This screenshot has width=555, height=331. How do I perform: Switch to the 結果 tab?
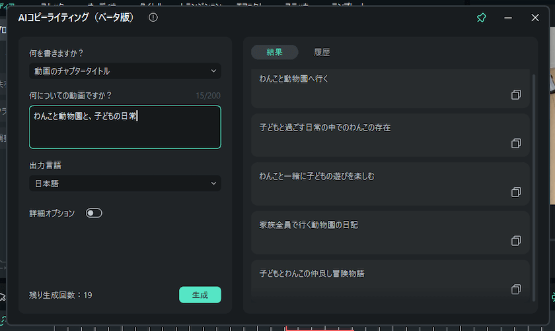(x=274, y=52)
